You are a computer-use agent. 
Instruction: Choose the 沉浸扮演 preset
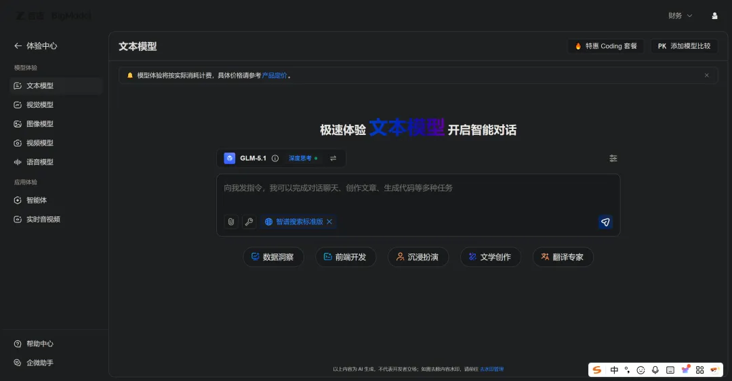point(418,257)
